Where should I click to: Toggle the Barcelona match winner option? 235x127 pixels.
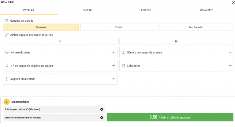pyautogui.click(x=41, y=27)
